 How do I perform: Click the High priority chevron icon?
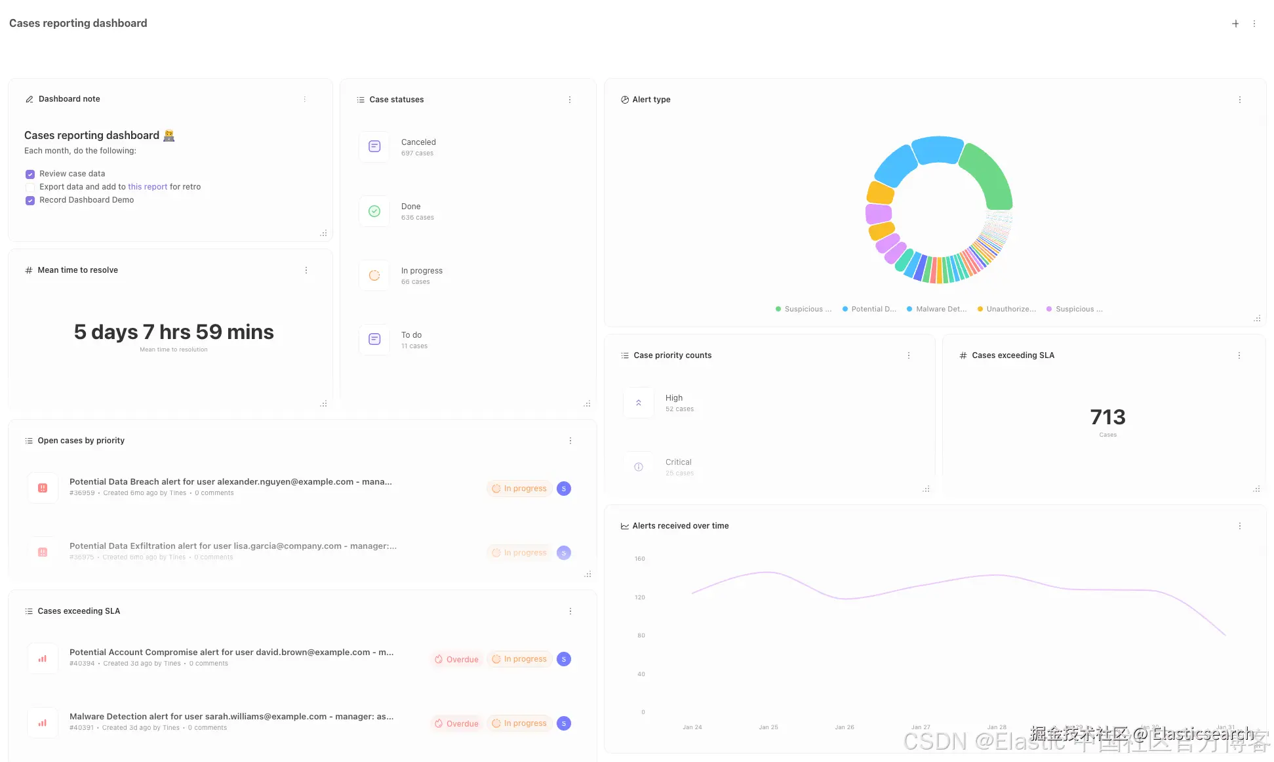[x=639, y=403]
